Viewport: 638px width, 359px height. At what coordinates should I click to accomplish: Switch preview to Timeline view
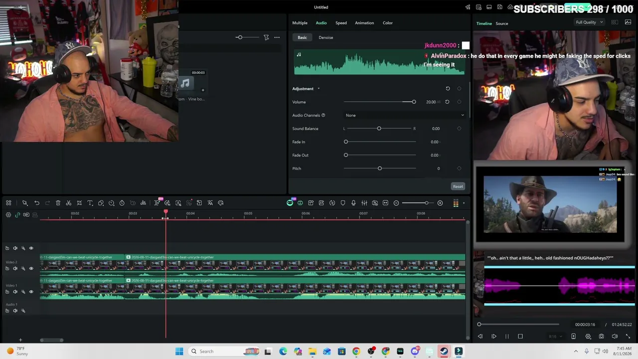(484, 23)
